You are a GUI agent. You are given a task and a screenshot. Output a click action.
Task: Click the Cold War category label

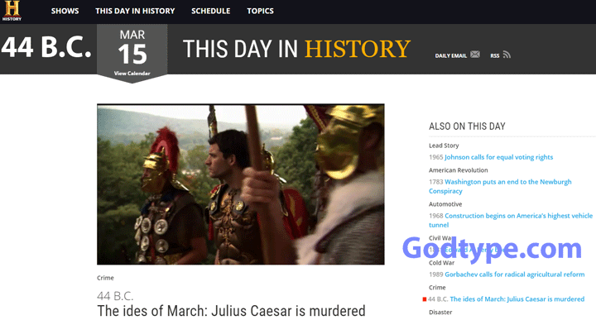pos(442,263)
